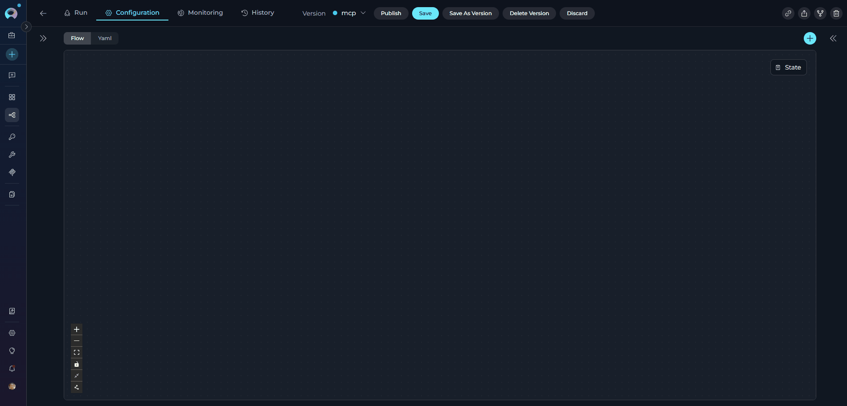Open the chat panel from the left sidebar
This screenshot has height=406, width=847.
click(x=12, y=75)
